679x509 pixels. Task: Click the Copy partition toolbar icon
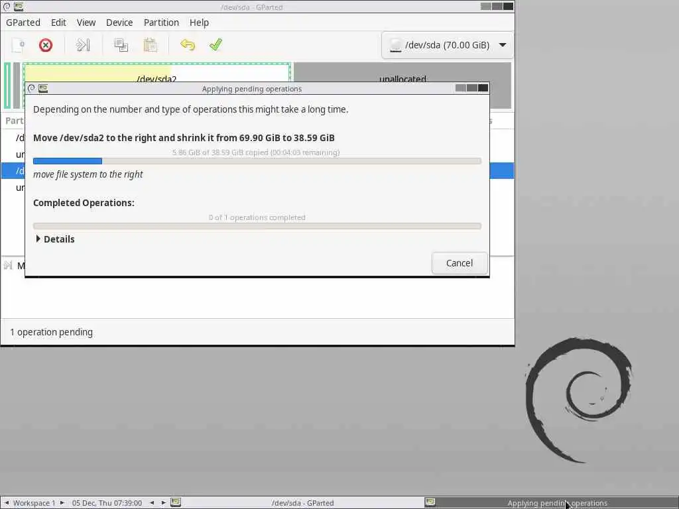coord(121,45)
